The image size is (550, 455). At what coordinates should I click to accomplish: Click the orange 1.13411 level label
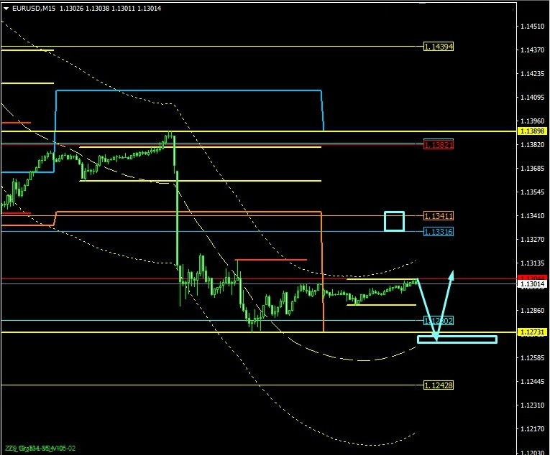tap(438, 216)
